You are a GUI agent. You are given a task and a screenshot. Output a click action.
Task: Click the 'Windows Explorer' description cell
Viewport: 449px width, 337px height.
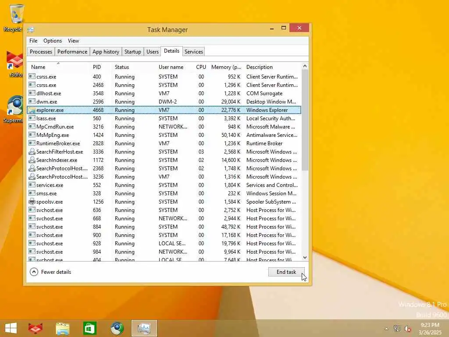267,110
